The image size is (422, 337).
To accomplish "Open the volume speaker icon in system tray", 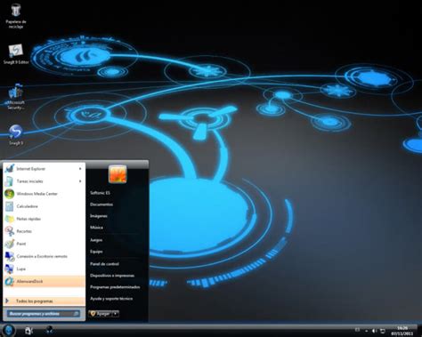I will [375, 331].
